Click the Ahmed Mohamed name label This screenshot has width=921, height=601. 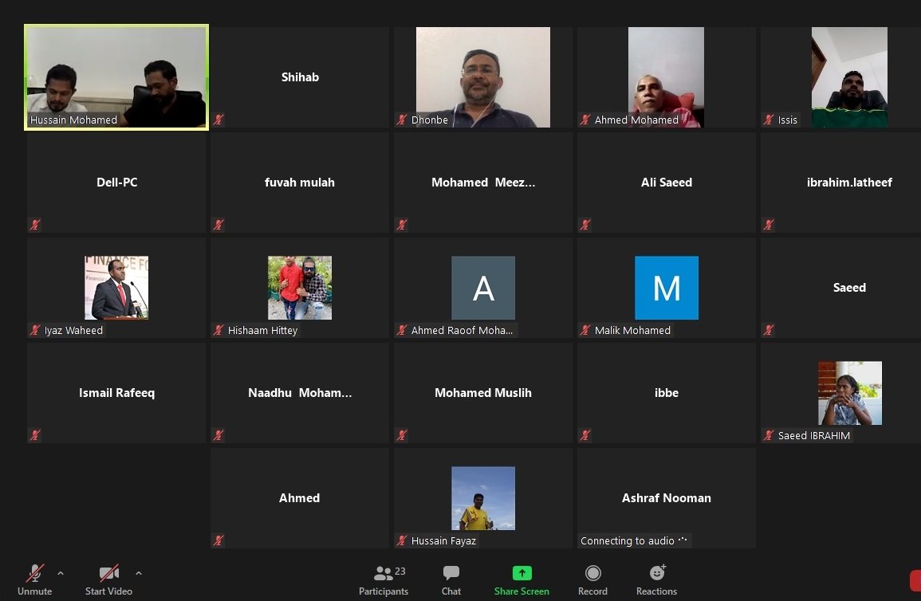[636, 120]
